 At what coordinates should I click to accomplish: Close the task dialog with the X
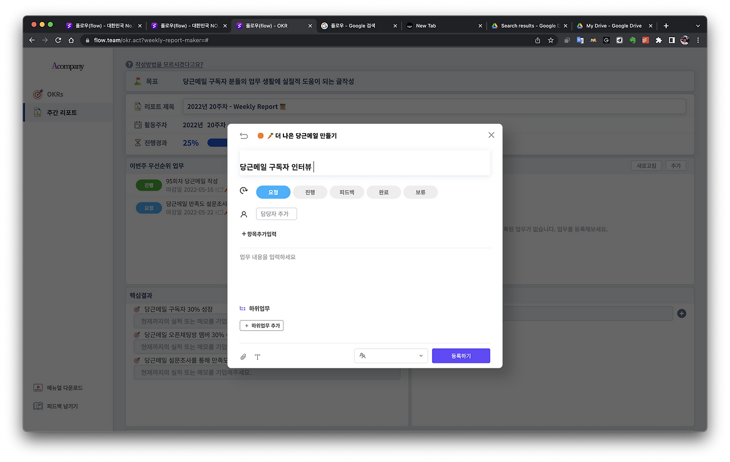click(x=491, y=135)
